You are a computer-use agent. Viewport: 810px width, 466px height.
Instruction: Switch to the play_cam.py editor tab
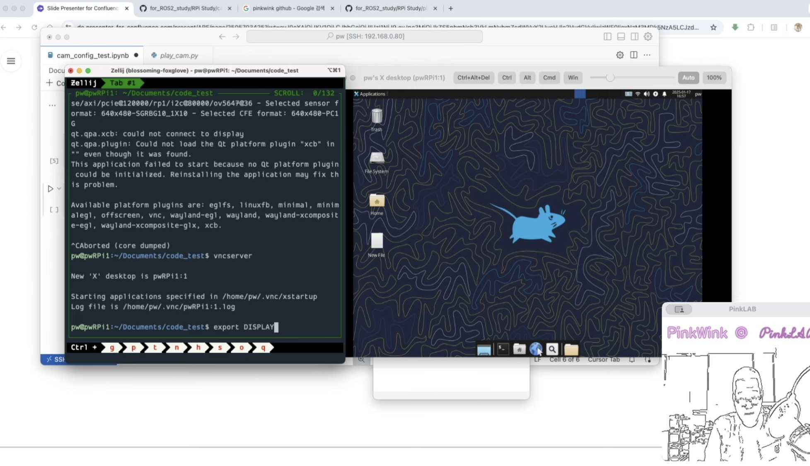coord(179,55)
